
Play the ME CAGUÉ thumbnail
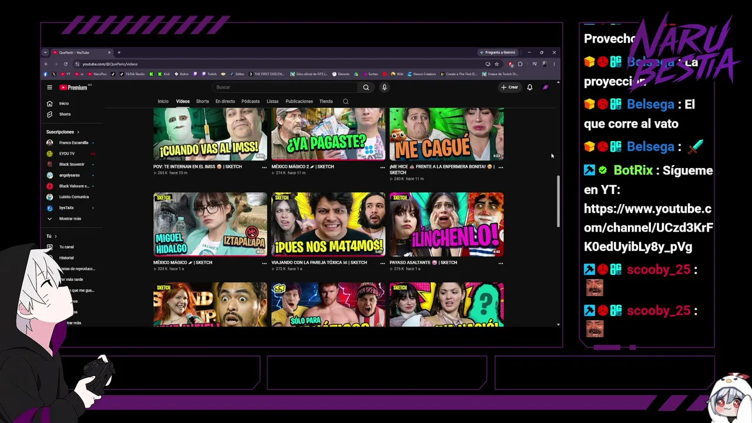coord(446,134)
